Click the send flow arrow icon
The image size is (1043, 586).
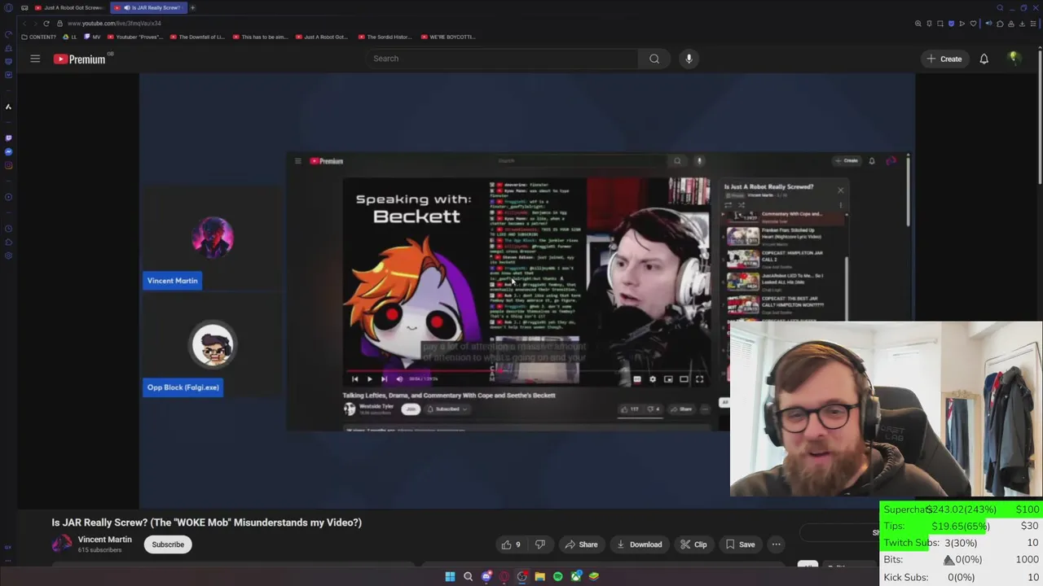[962, 24]
